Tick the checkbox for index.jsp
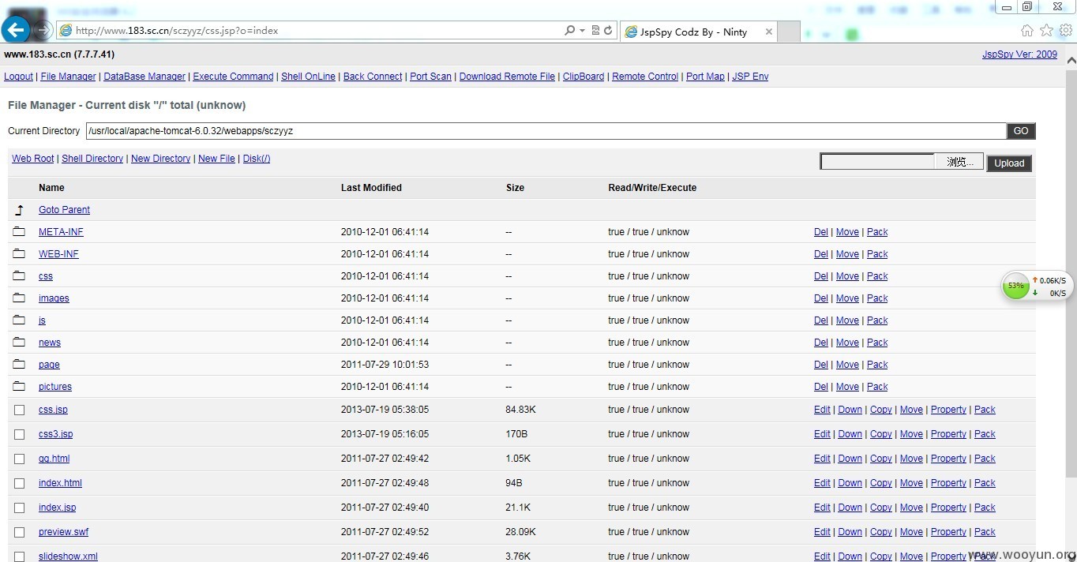Image resolution: width=1077 pixels, height=562 pixels. [20, 508]
